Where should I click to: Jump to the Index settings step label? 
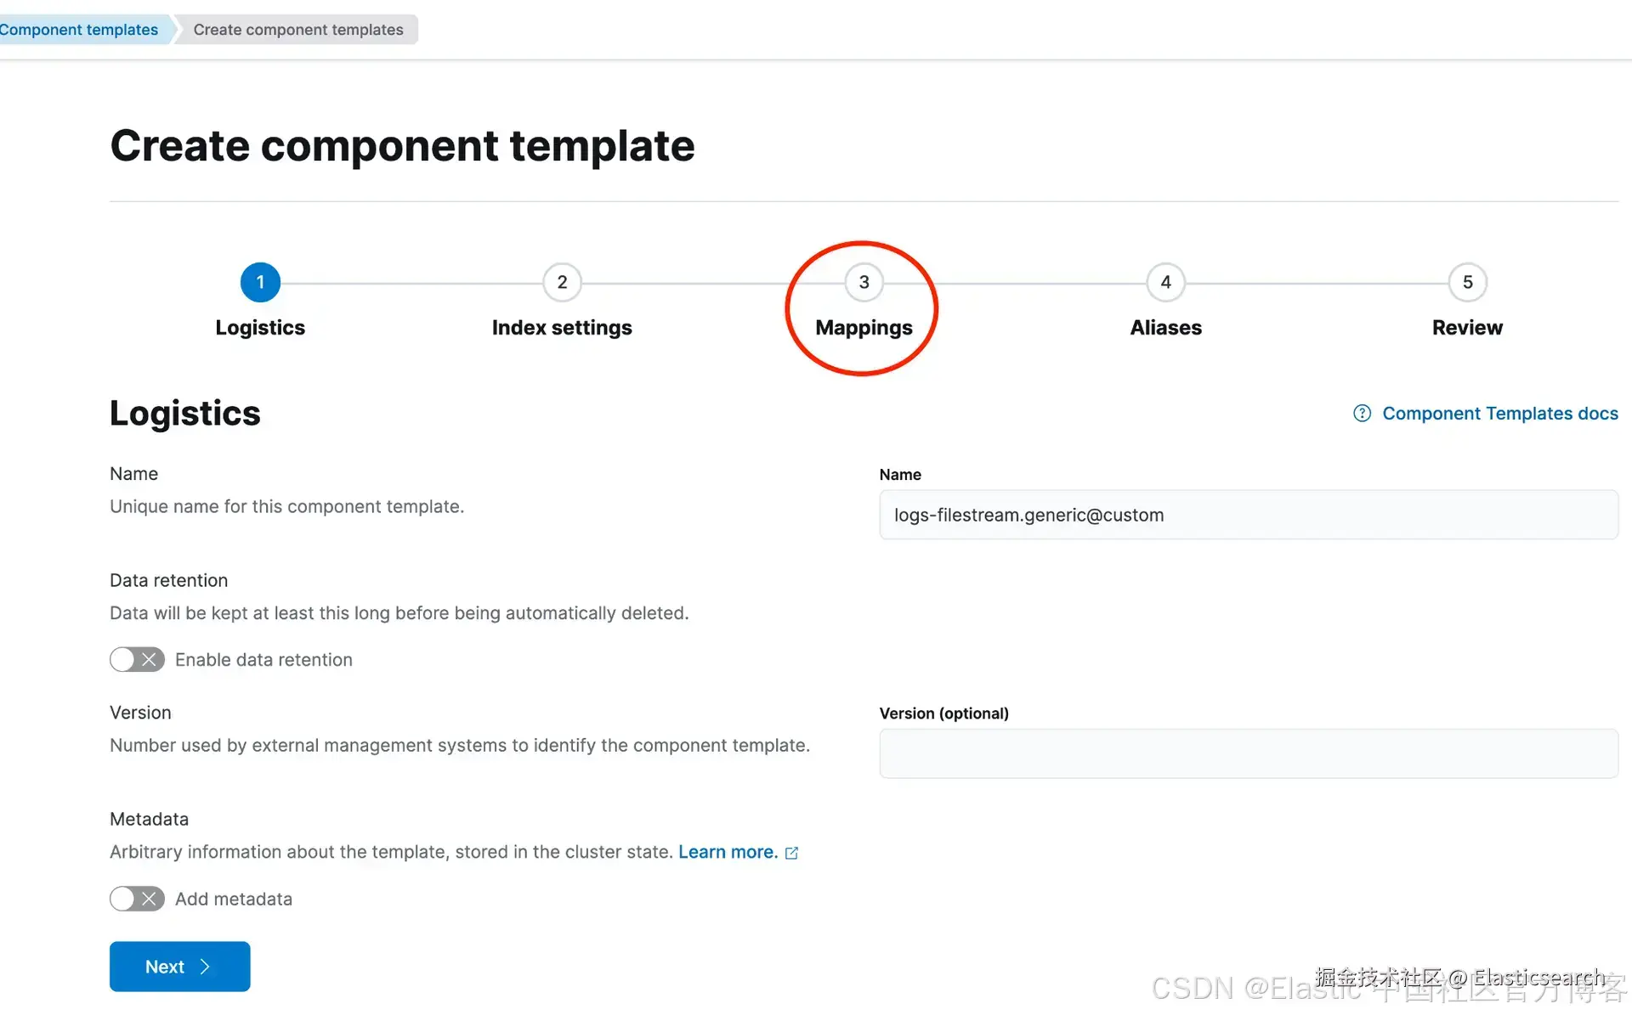tap(562, 328)
